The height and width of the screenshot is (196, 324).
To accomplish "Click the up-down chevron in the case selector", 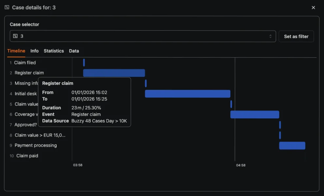I will pos(270,36).
